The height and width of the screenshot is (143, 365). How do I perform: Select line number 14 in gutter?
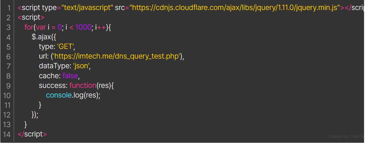7,134
